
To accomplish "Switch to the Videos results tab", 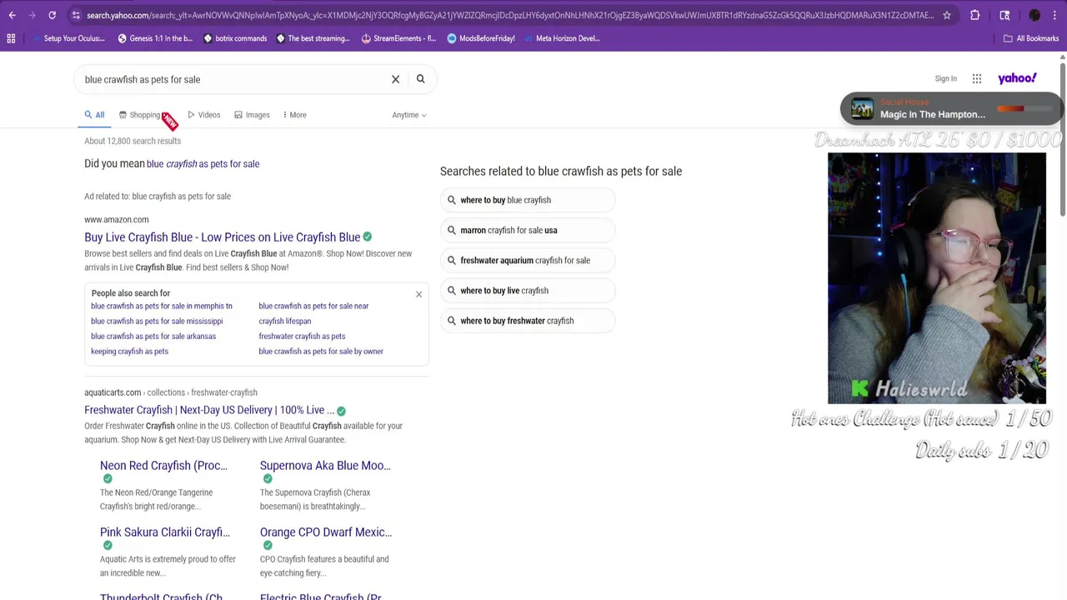I will pyautogui.click(x=204, y=115).
